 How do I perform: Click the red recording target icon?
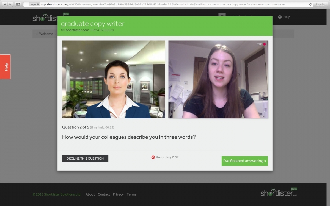click(153, 157)
